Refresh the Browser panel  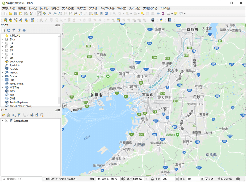point(9,30)
